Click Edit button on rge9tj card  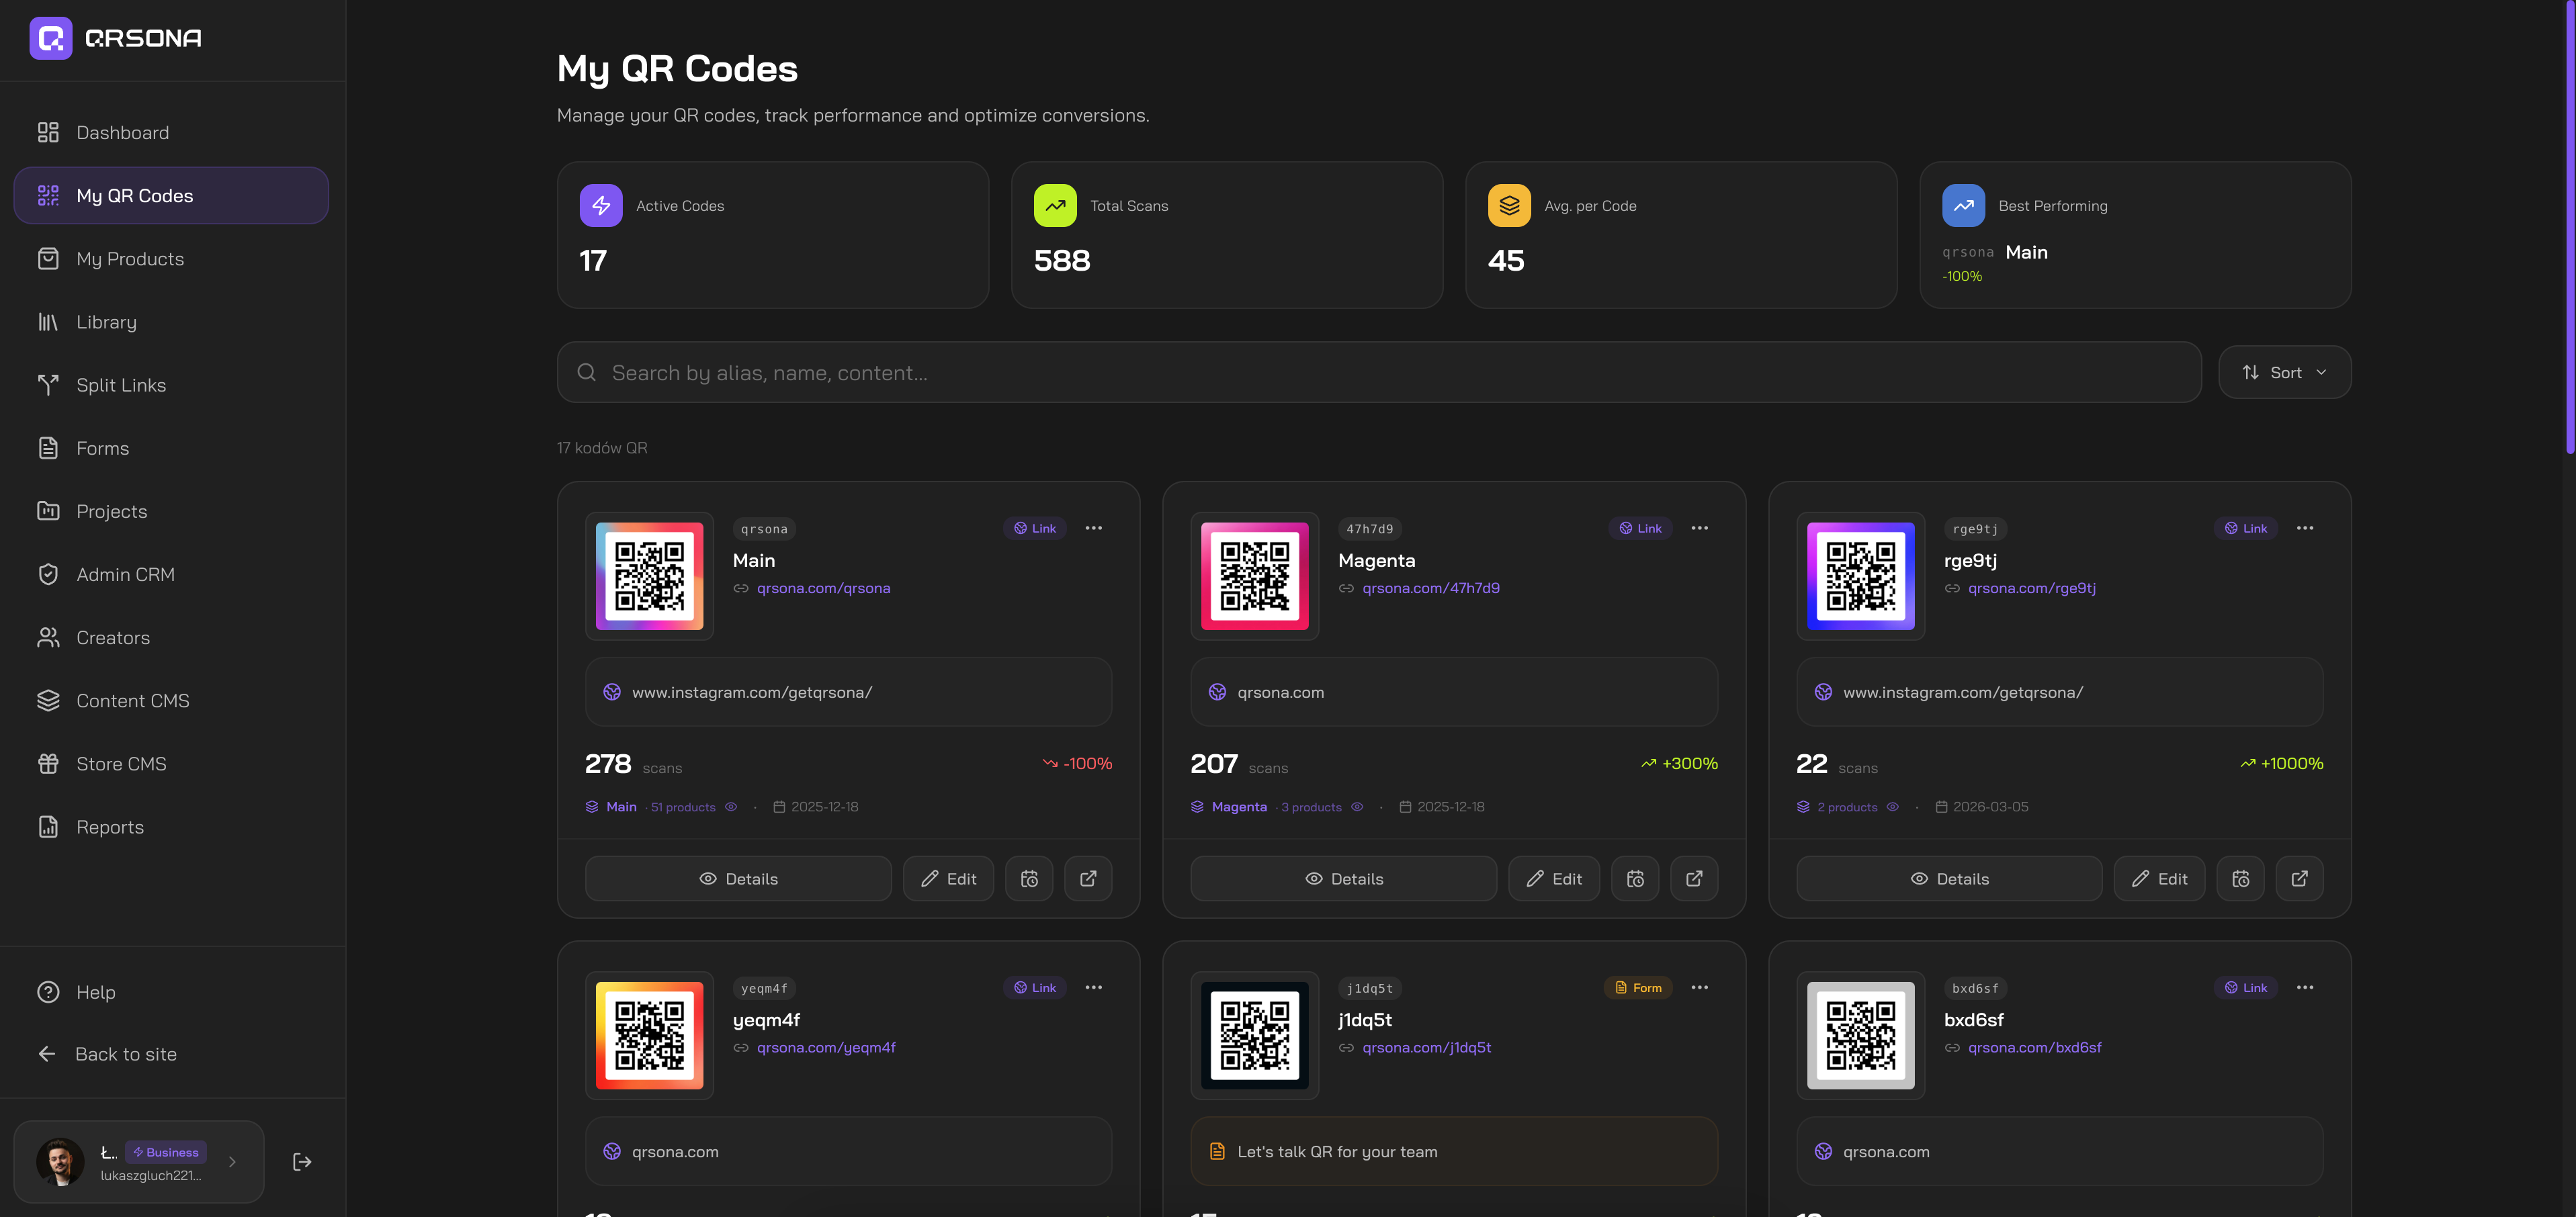click(x=2159, y=878)
